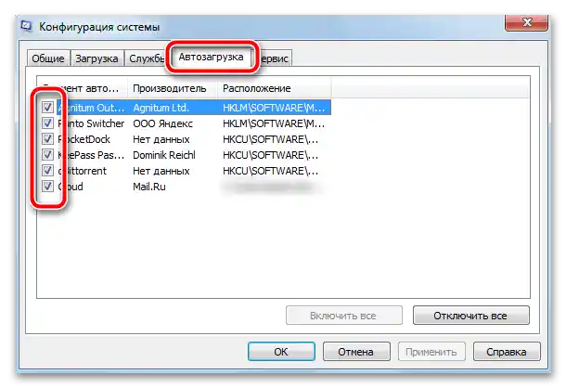
Task: Select the Punto Switcher item name
Action: click(x=91, y=123)
